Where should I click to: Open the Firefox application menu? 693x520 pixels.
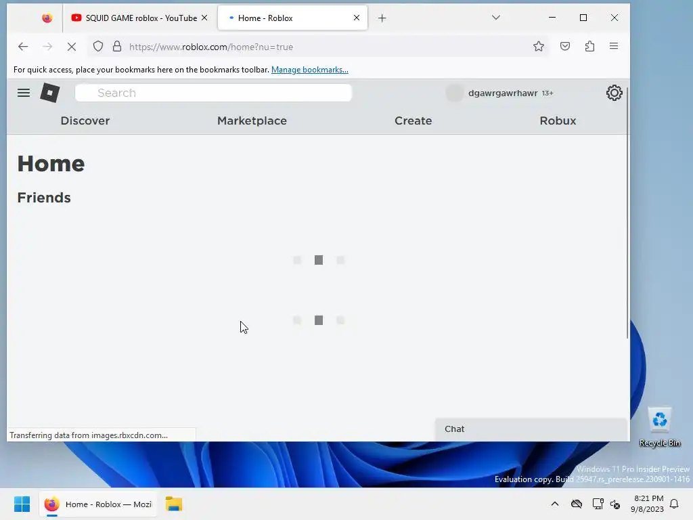pos(613,46)
